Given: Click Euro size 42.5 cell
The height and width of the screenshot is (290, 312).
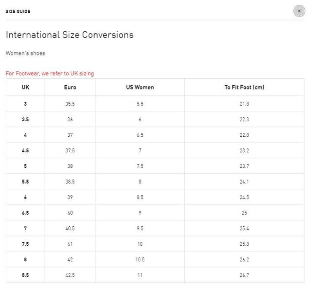Looking at the screenshot, I should point(70,275).
